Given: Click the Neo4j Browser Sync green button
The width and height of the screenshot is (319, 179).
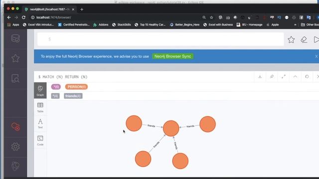Looking at the screenshot, I should [x=173, y=56].
